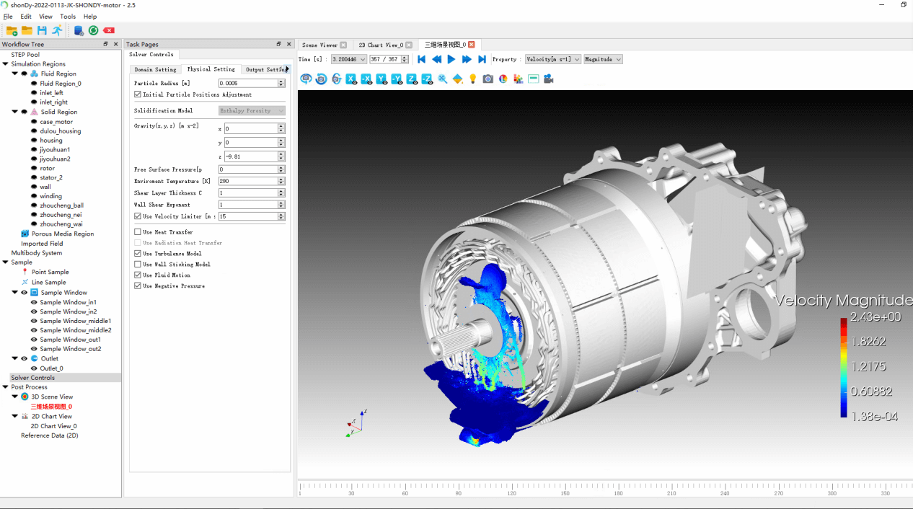Toggle eye visibility of Sample Window_in1
The width and height of the screenshot is (913, 509).
tap(34, 303)
